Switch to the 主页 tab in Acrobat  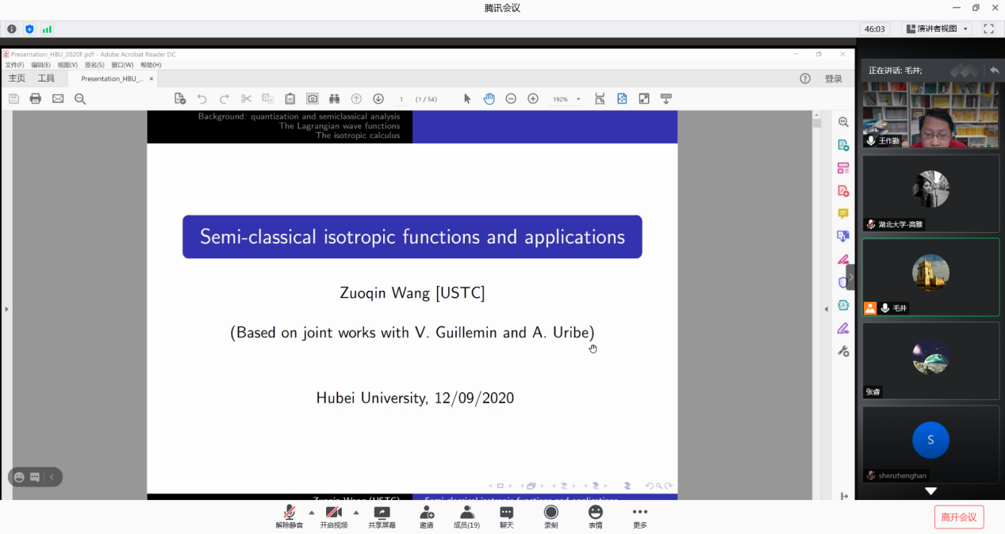tap(17, 78)
